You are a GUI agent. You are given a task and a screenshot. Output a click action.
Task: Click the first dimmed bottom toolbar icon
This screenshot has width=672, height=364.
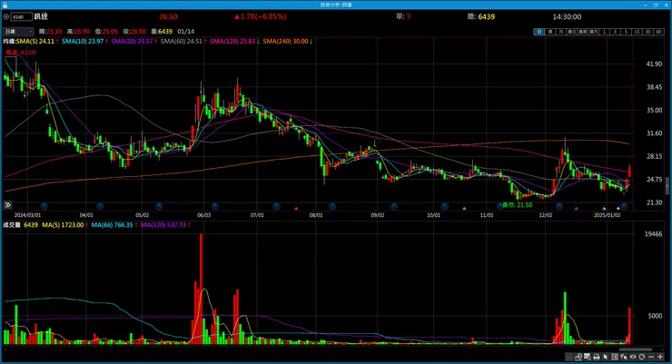(569, 357)
